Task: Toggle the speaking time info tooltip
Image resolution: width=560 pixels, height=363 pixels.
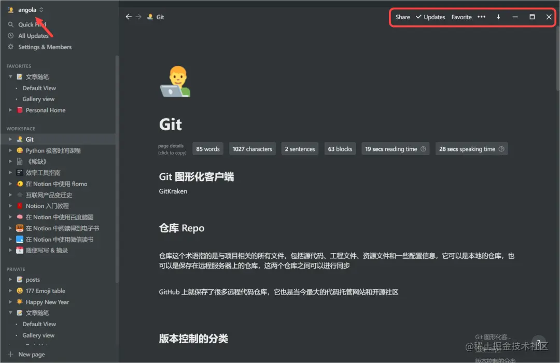Action: [x=501, y=149]
